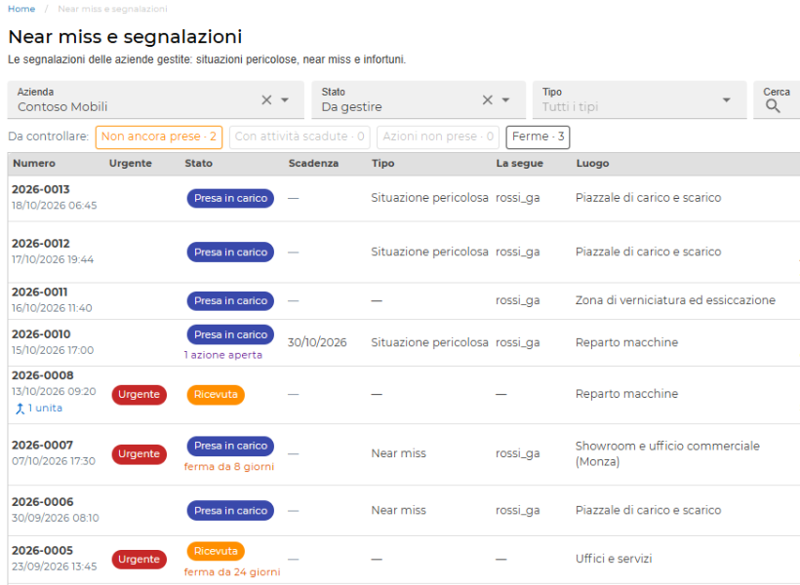Clear the Stato filter selection
This screenshot has width=800, height=585.
pos(488,100)
